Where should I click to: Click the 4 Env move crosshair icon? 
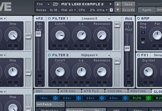(125, 98)
